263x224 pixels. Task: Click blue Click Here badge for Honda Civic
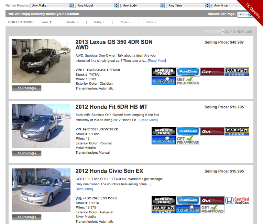point(188,209)
